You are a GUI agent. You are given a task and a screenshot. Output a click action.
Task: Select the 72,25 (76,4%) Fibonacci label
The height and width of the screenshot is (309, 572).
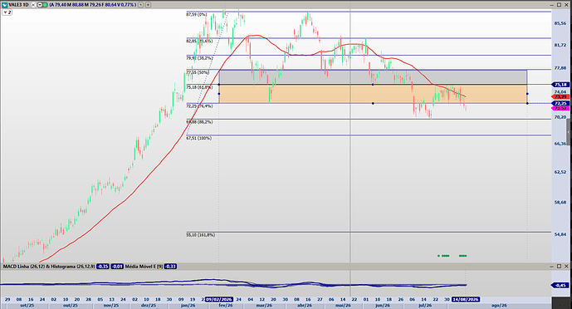click(x=199, y=106)
